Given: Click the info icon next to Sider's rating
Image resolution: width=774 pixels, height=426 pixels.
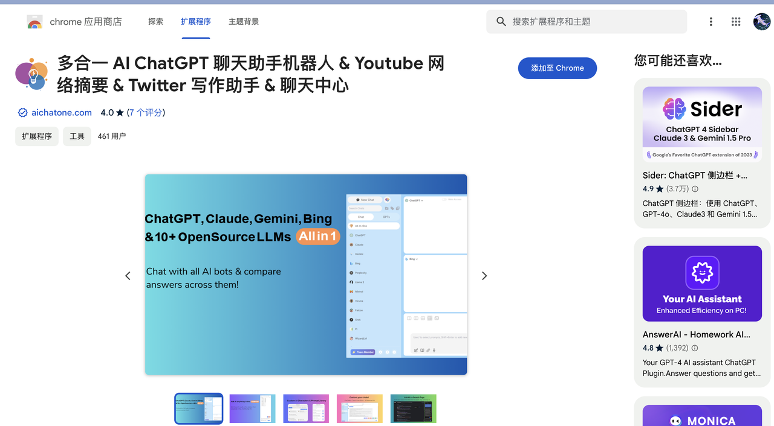Looking at the screenshot, I should tap(695, 189).
